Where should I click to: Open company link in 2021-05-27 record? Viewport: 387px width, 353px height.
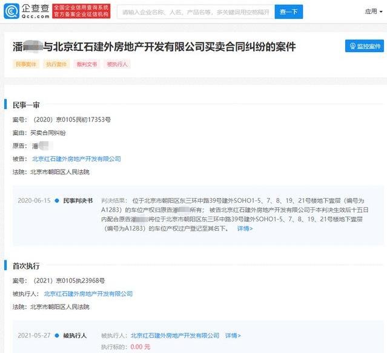[175, 335]
